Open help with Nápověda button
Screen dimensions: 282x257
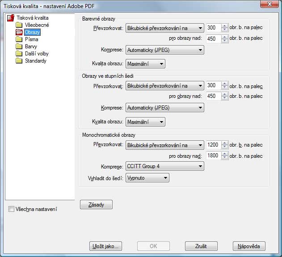249,246
